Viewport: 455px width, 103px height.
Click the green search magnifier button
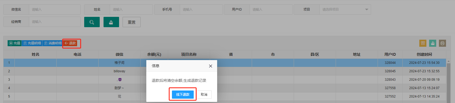(x=92, y=22)
